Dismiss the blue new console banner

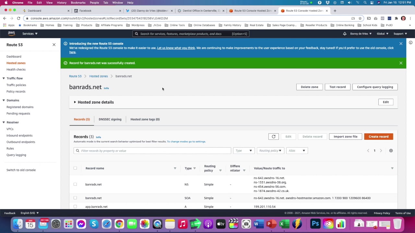tap(401, 44)
